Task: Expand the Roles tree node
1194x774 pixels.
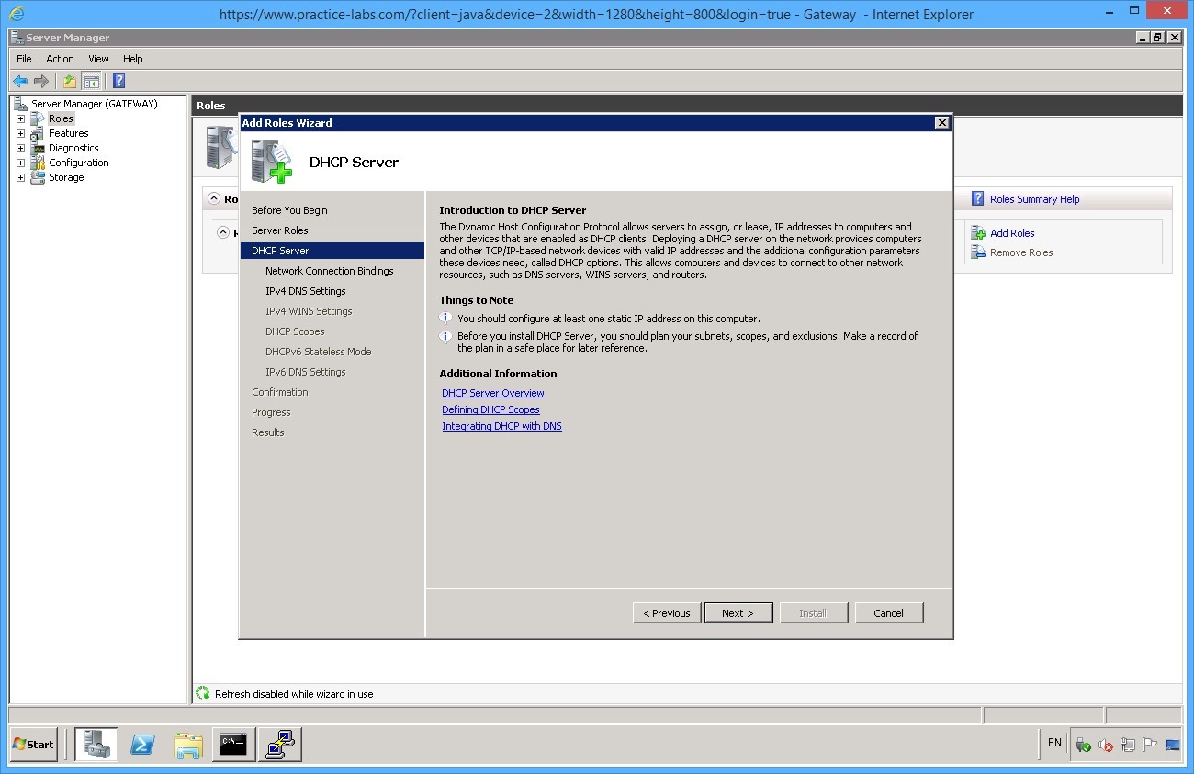Action: click(20, 118)
